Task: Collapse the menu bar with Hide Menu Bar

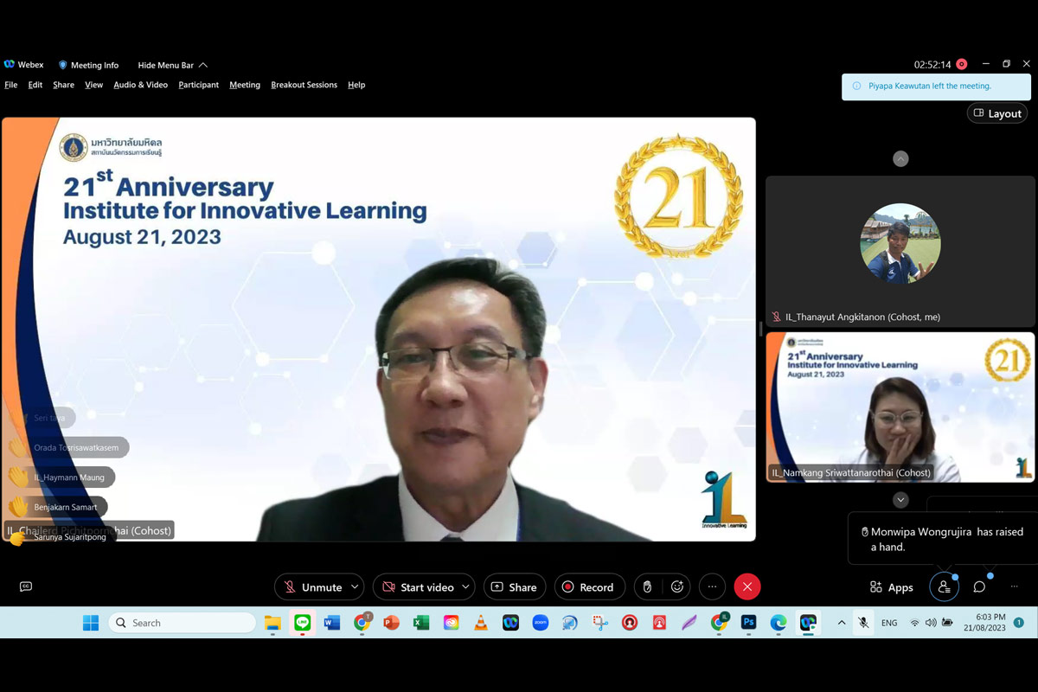Action: [172, 65]
